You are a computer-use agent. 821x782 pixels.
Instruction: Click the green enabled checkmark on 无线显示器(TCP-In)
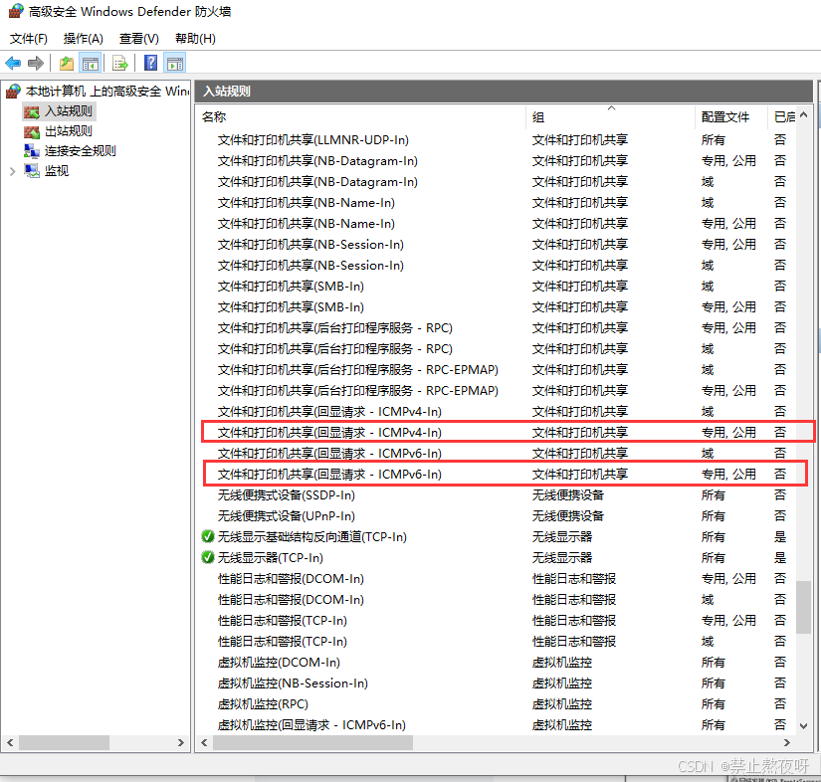[207, 558]
